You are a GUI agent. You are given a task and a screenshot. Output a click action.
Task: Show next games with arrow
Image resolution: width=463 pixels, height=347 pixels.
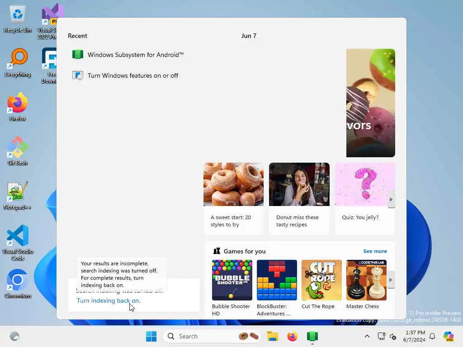[391, 280]
